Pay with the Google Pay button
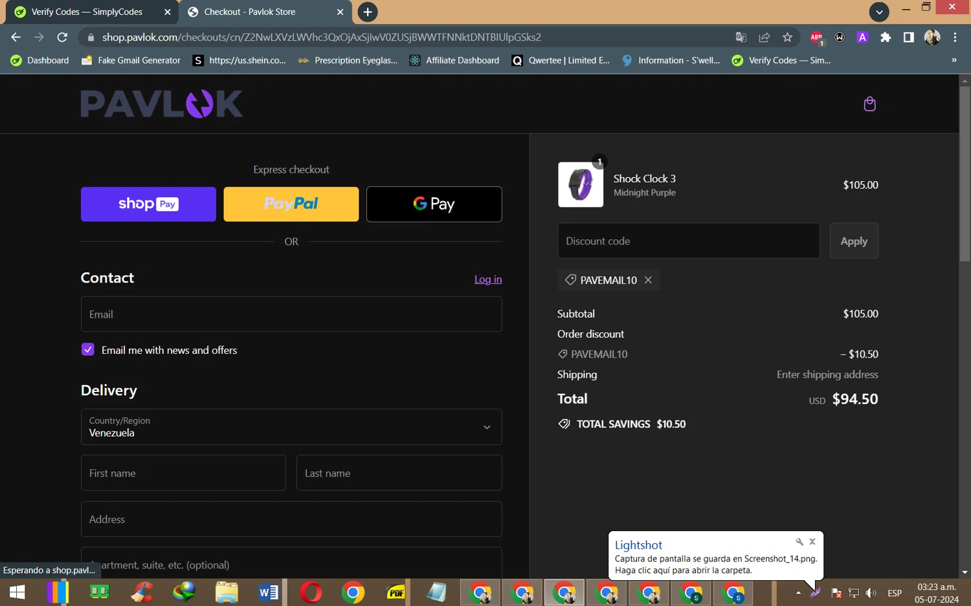Screen dimensions: 971x606 [434, 204]
